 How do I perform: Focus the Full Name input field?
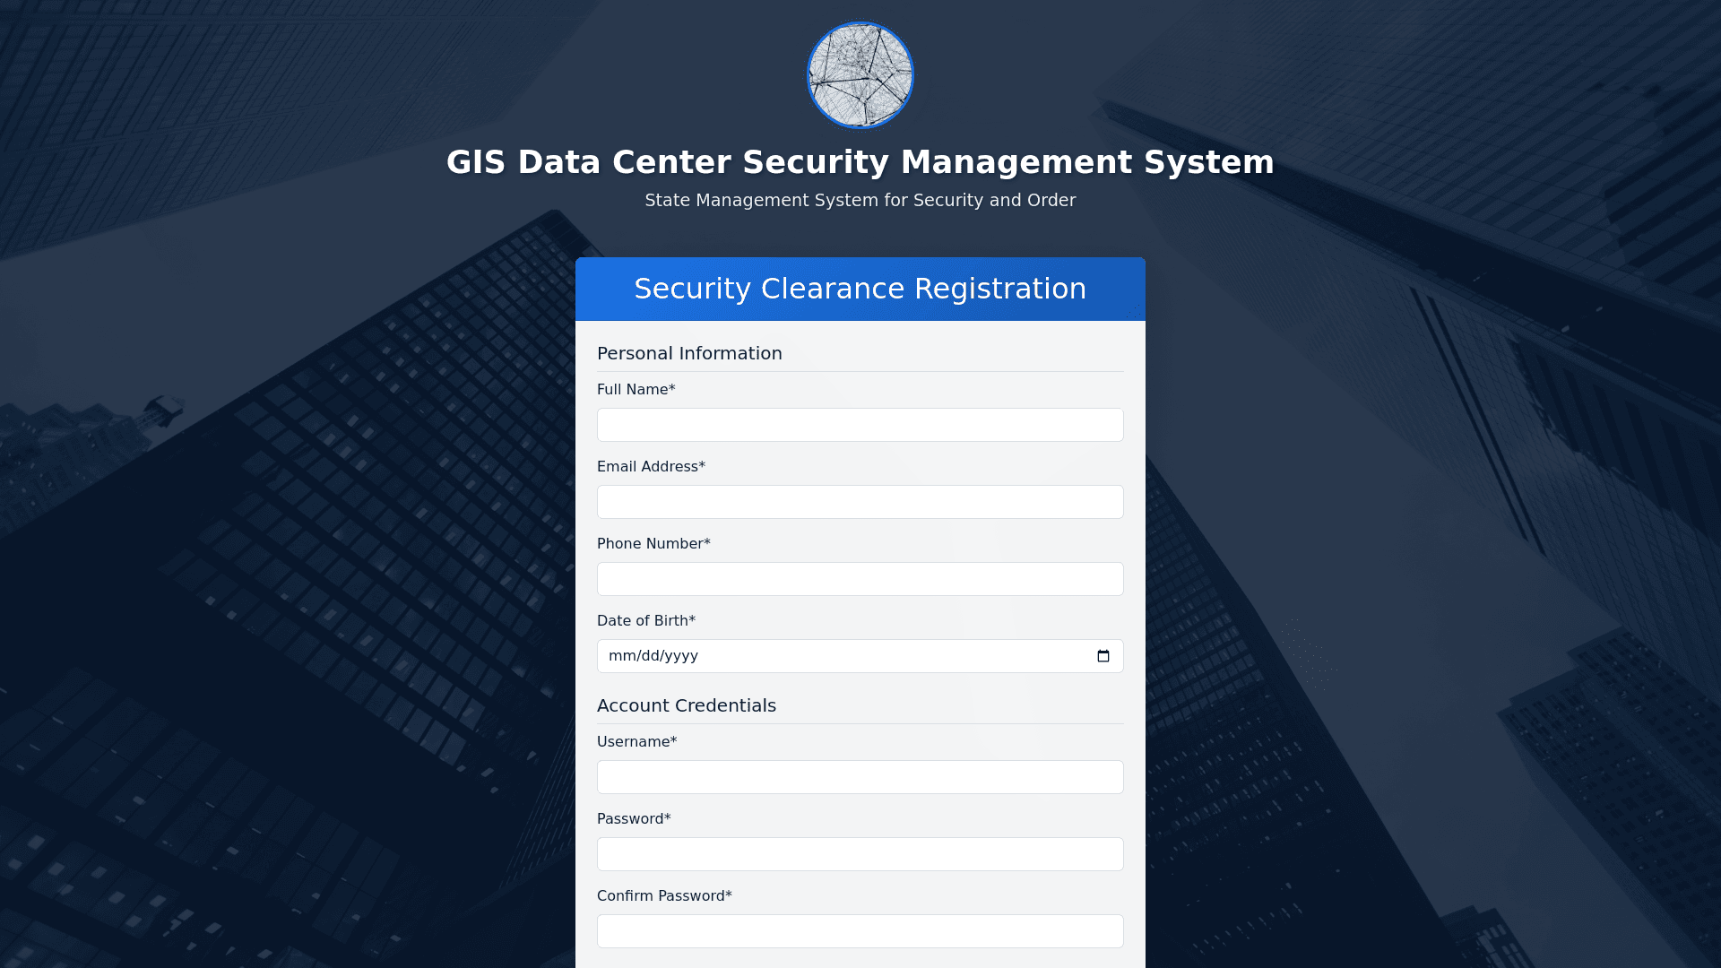click(860, 425)
